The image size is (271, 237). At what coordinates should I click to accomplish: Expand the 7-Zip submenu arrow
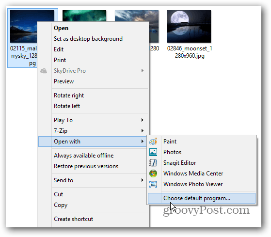[143, 131]
